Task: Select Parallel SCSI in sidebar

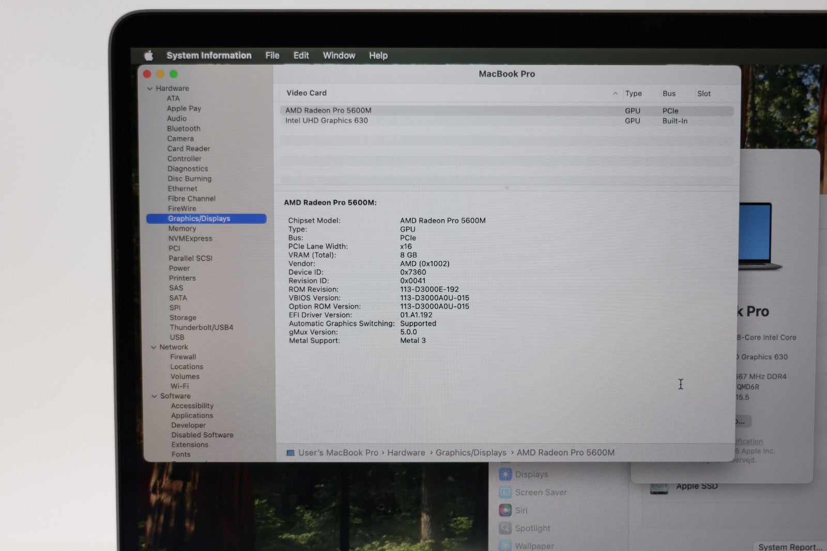Action: pyautogui.click(x=190, y=258)
